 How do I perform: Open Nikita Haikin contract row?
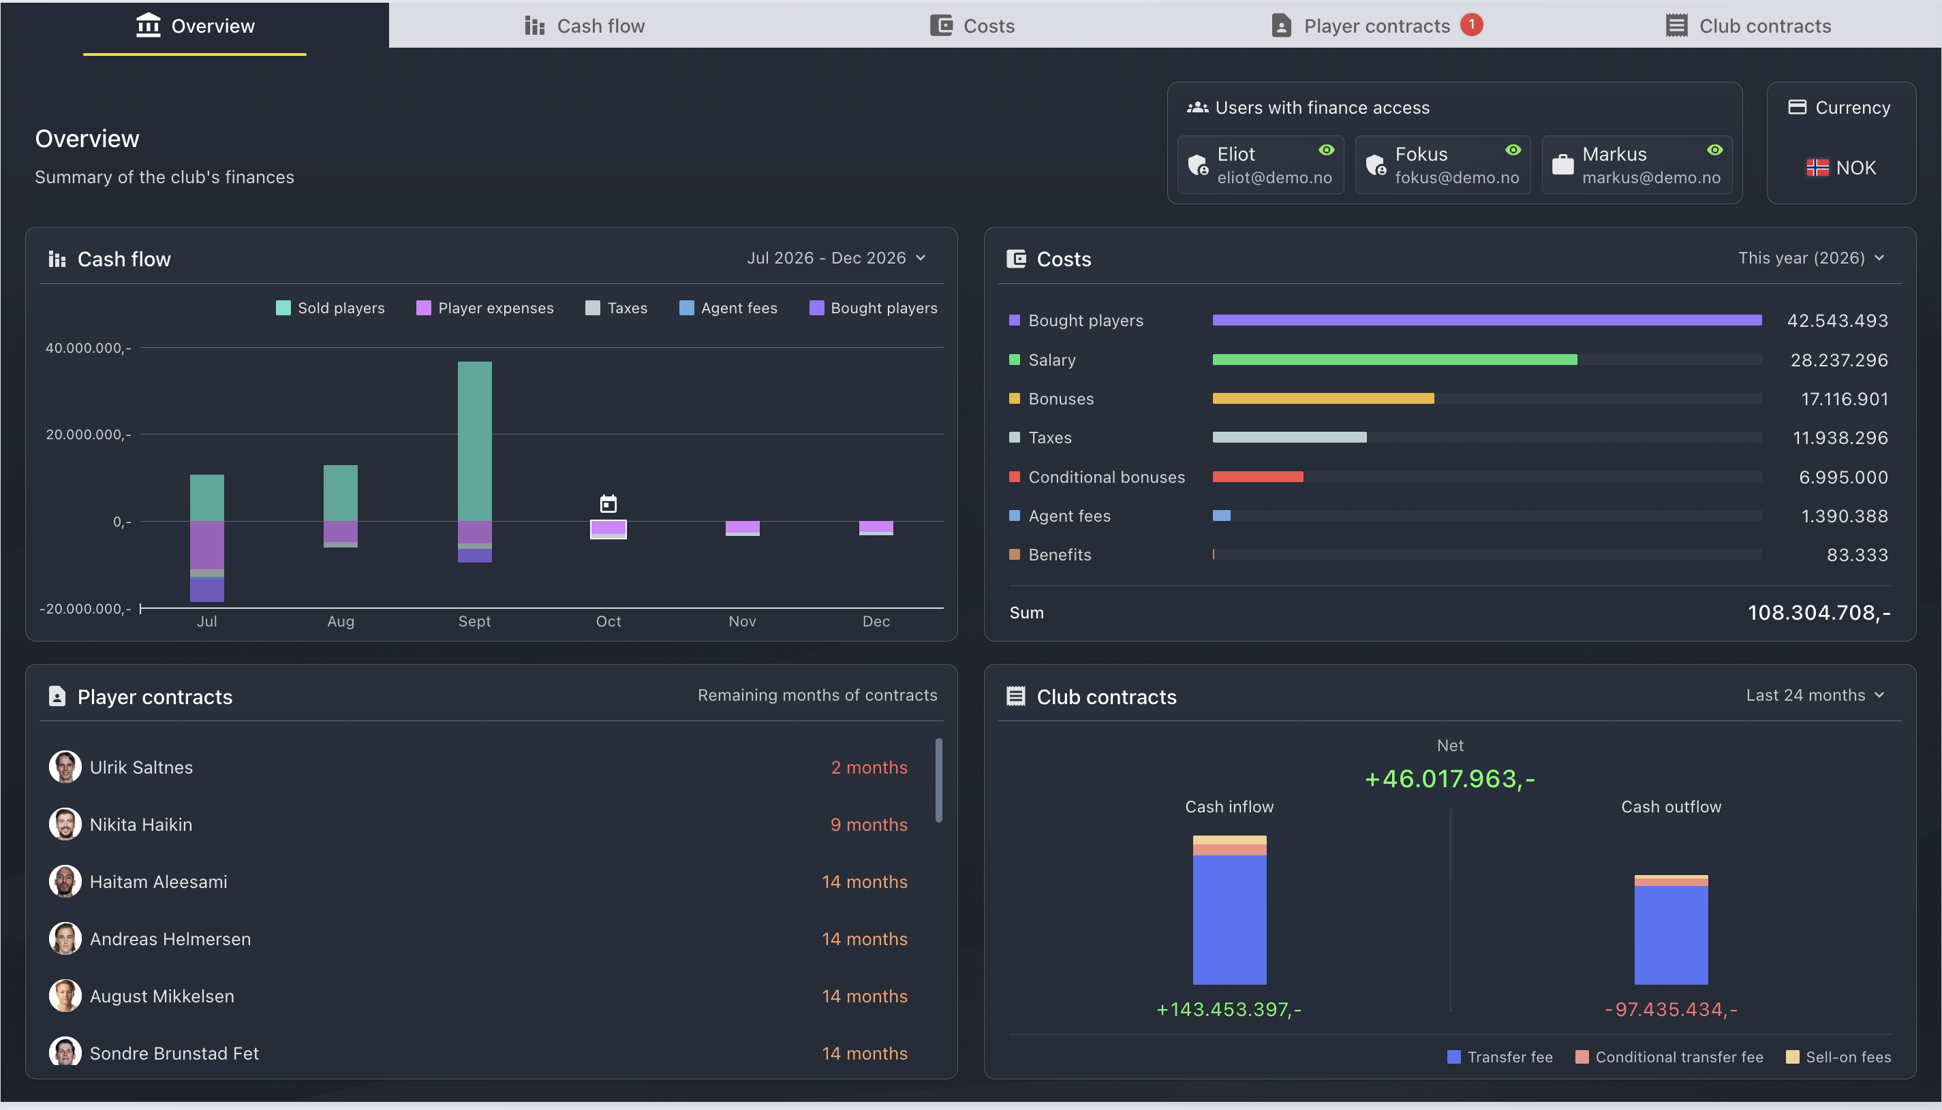click(x=479, y=824)
